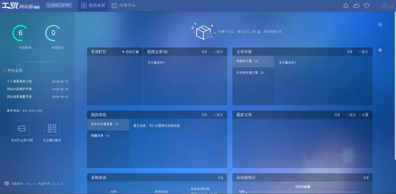Switch to the 内容中心 tab
396x194 pixels.
tap(124, 6)
